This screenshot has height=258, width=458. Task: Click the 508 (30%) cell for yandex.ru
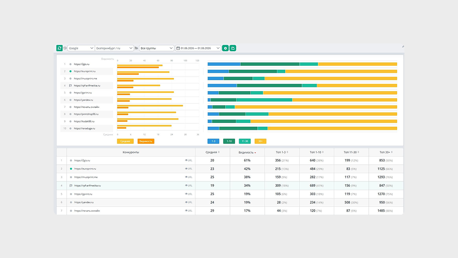click(351, 202)
